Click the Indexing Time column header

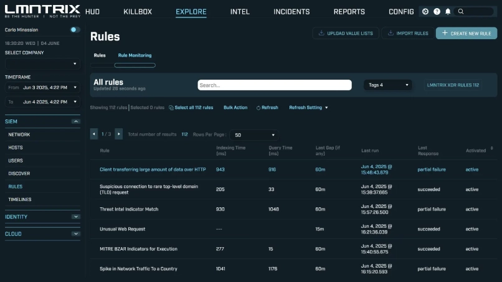click(x=231, y=151)
